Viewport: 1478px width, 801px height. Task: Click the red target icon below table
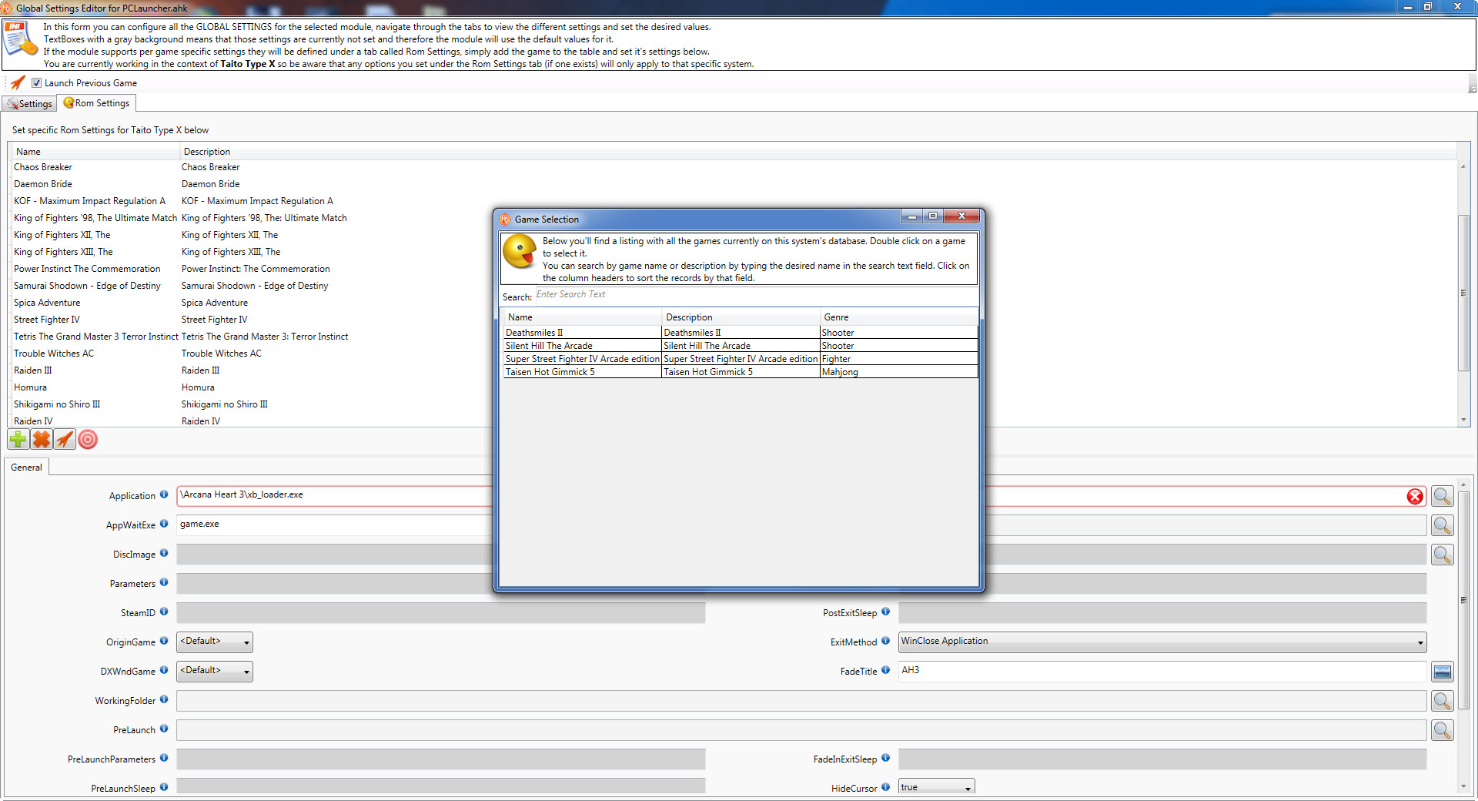tap(88, 440)
